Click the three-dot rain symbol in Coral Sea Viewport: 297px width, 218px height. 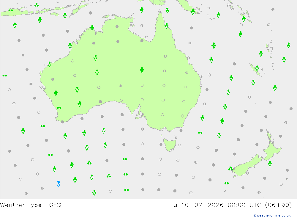point(214,46)
